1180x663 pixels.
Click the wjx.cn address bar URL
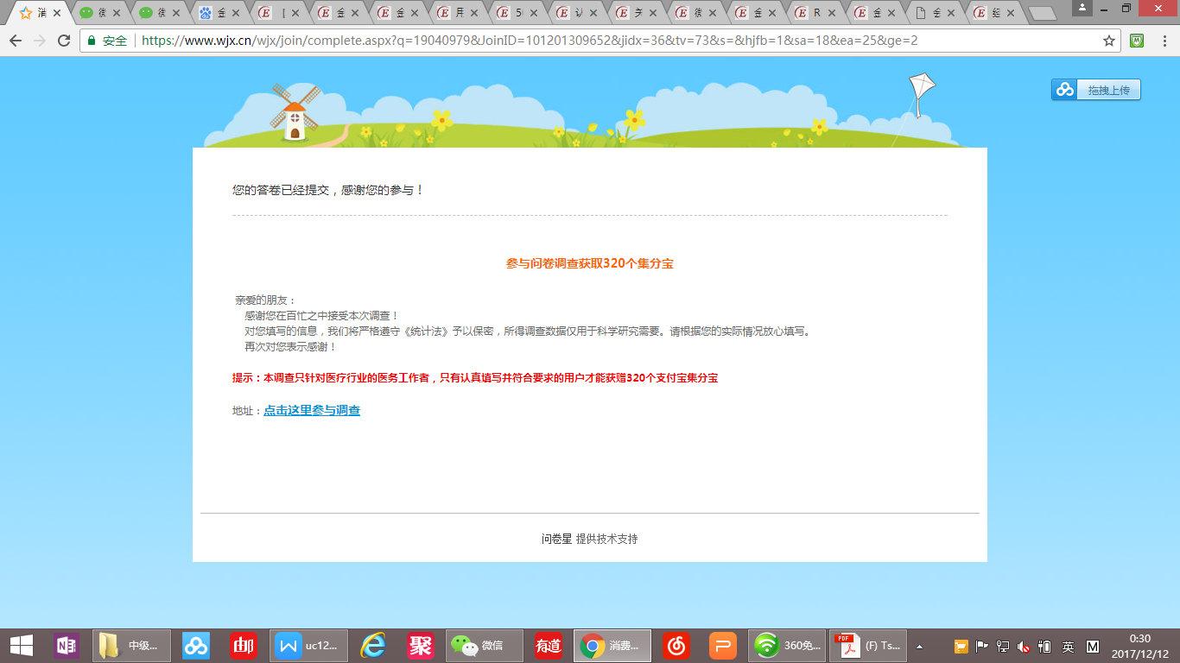coord(530,41)
